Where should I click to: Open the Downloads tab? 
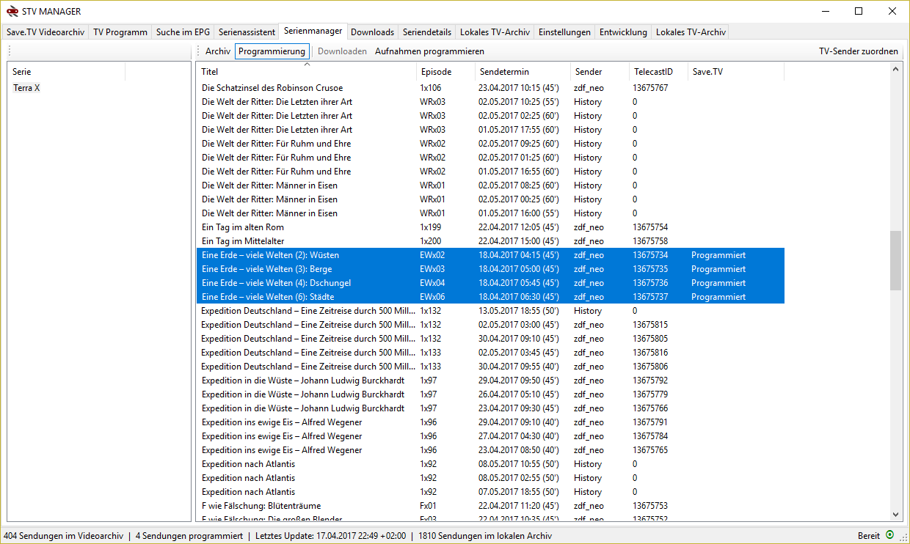pos(372,32)
